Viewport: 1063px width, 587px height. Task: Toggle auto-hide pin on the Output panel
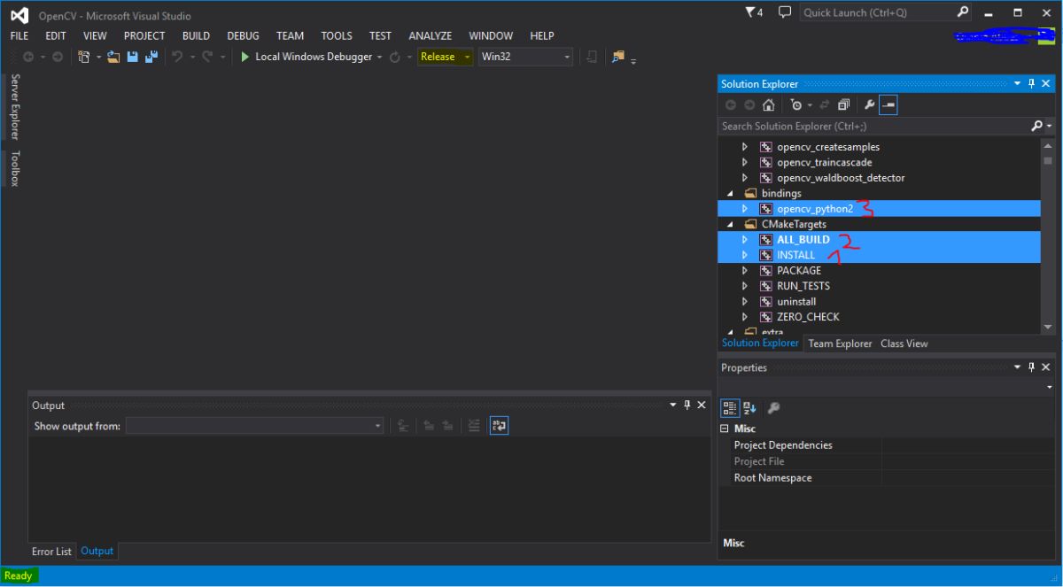687,405
